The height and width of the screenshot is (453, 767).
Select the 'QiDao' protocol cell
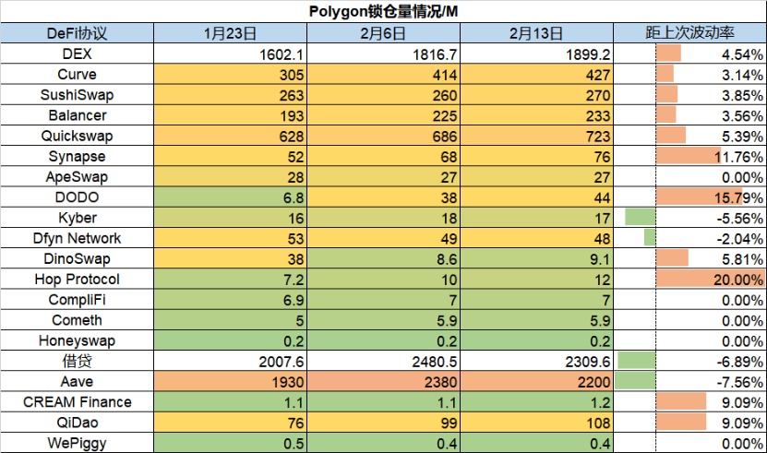point(77,423)
